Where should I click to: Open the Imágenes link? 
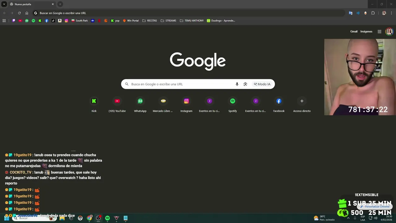pos(366,32)
